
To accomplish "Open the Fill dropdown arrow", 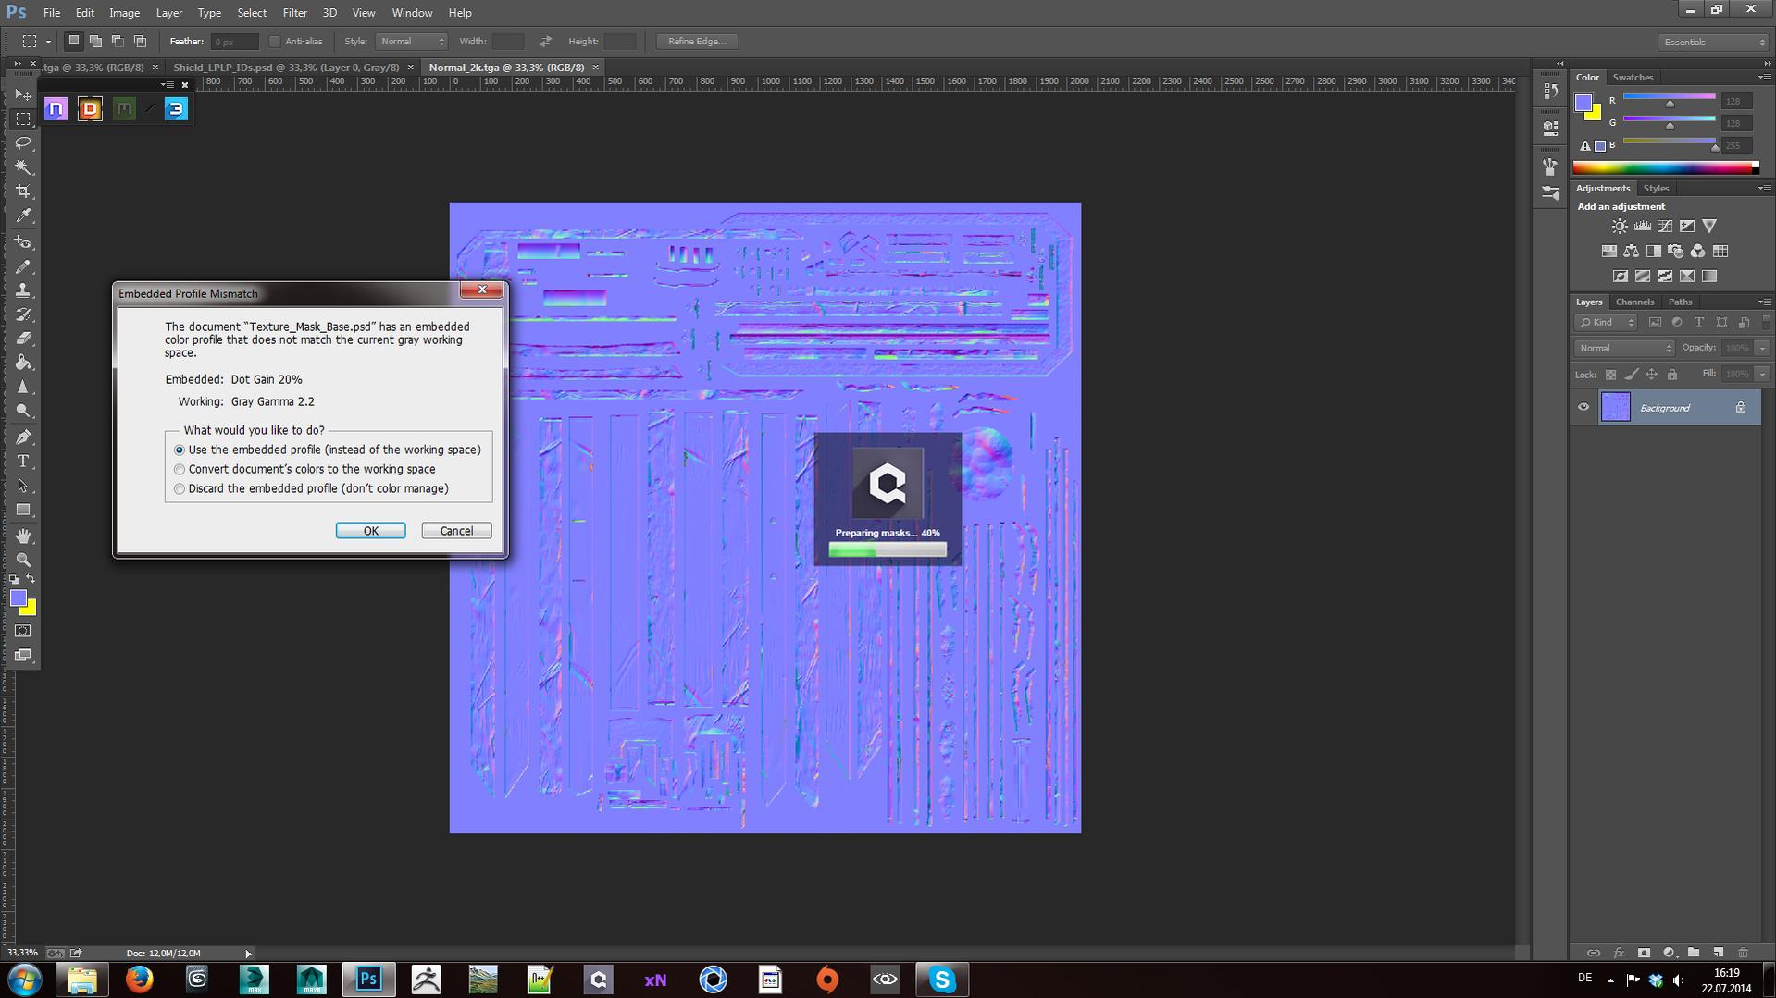I will click(x=1762, y=375).
